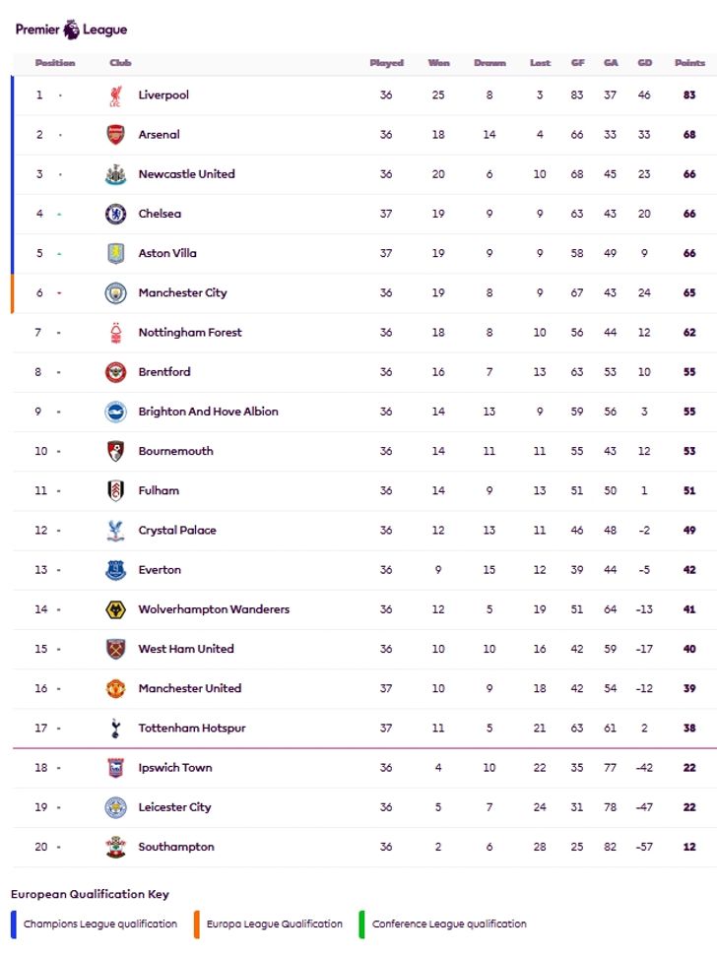
Task: Sort table by Points column header
Action: click(689, 63)
